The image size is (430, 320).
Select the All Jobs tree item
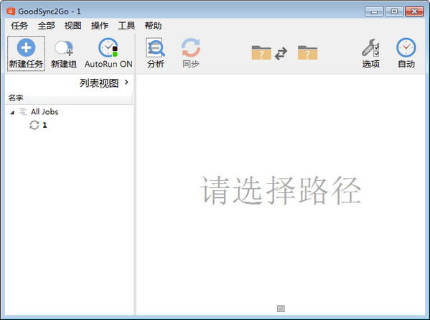(x=45, y=112)
